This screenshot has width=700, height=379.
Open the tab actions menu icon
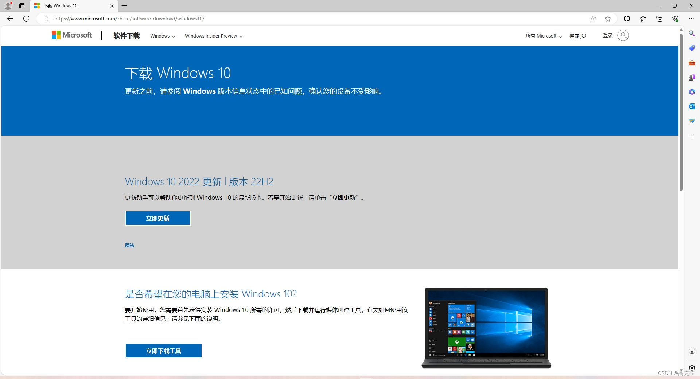(22, 6)
